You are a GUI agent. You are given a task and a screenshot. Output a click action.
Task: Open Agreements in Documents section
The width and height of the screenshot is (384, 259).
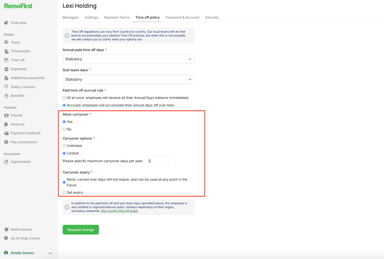pos(21,162)
